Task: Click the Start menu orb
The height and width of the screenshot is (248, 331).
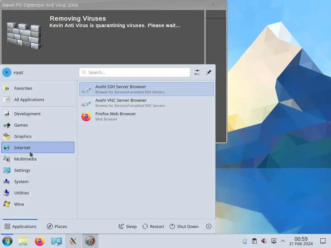Action: tap(7, 241)
